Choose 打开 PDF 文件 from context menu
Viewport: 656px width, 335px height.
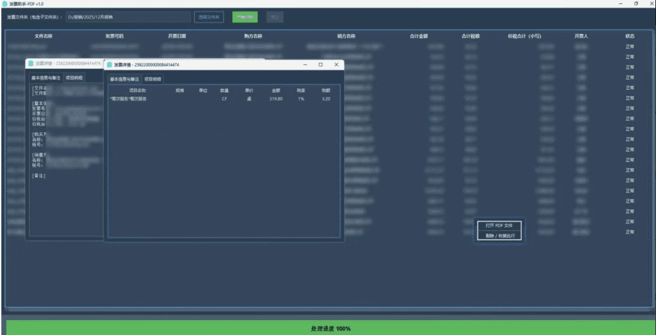pos(499,226)
